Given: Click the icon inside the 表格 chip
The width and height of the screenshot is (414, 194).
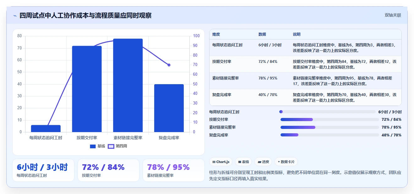Looking at the screenshot, I should tap(240, 162).
